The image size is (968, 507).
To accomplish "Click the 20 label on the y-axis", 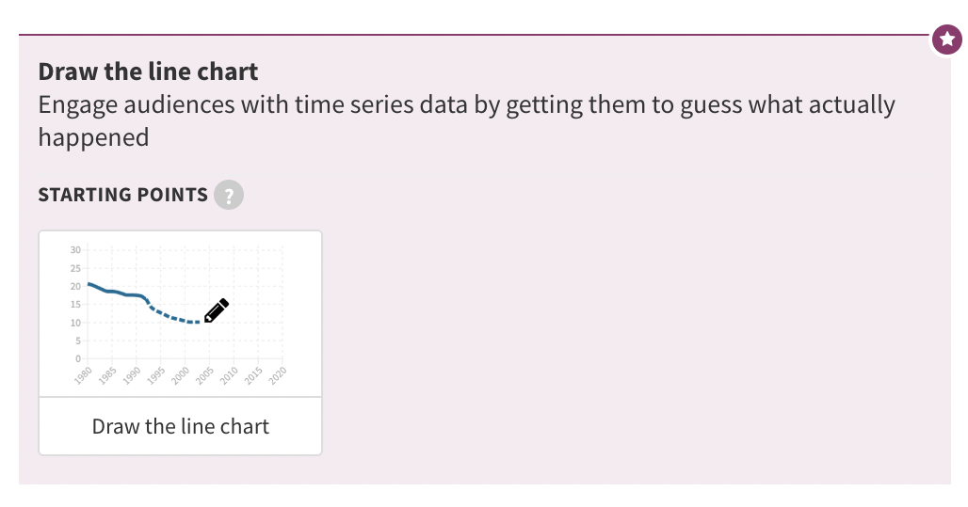I will coord(75,286).
